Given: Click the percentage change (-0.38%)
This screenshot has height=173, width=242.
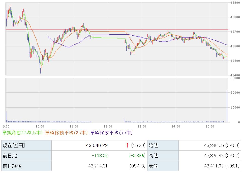Looking at the screenshot, I should [137, 156].
